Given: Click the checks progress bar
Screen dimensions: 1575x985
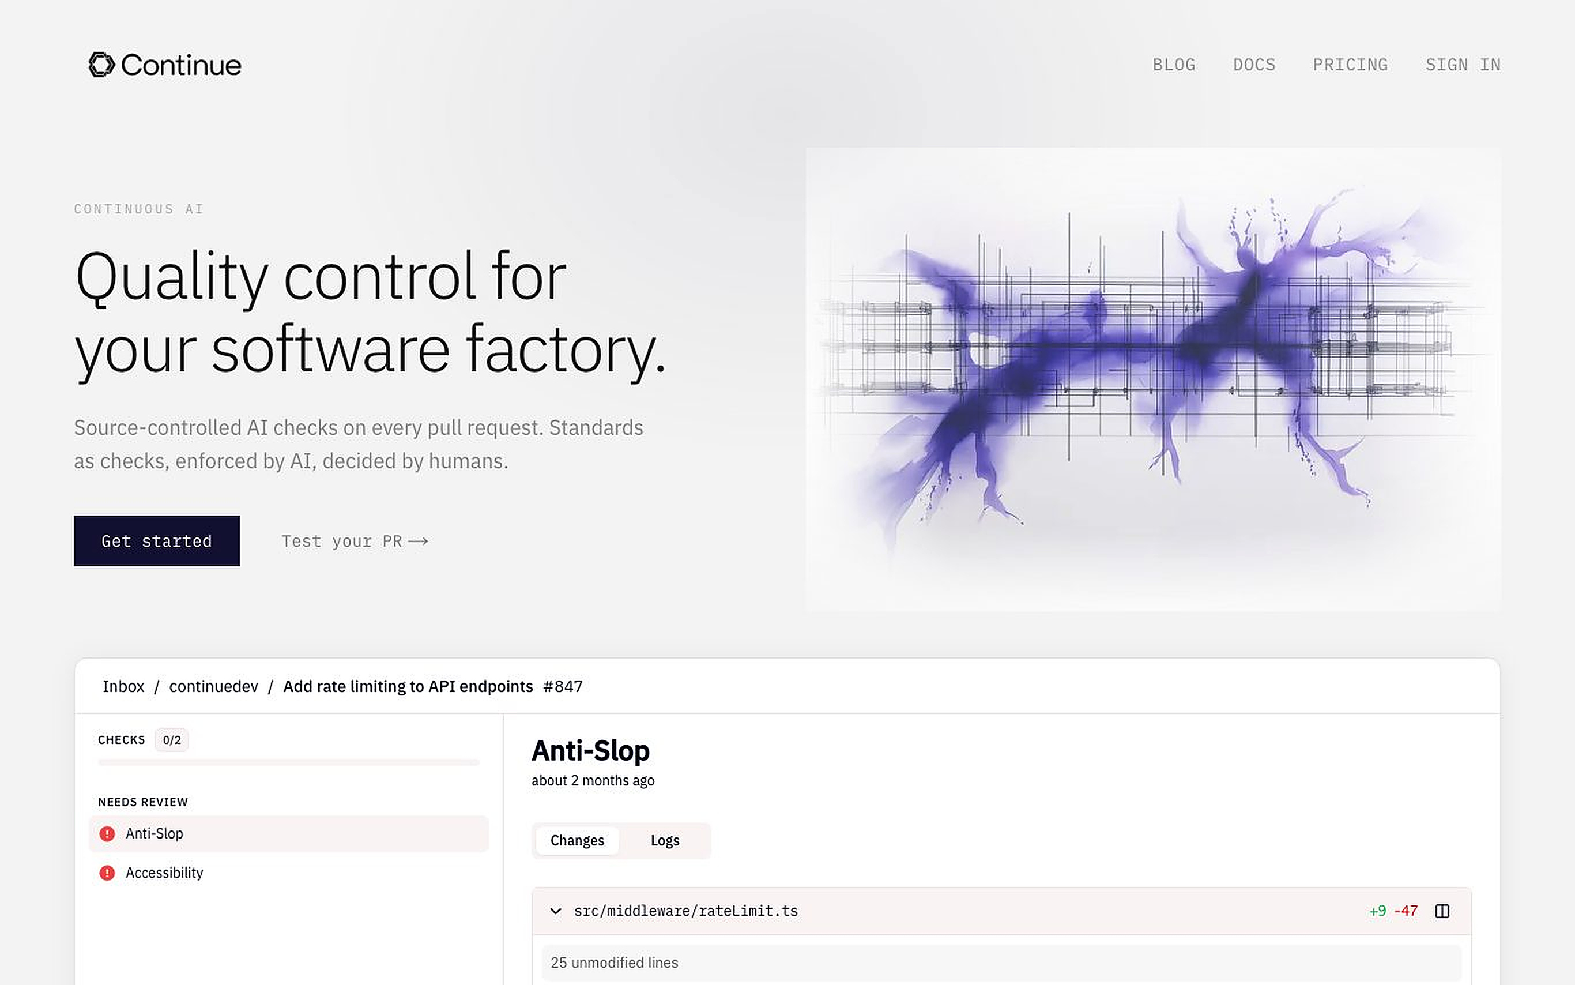Looking at the screenshot, I should coord(288,762).
